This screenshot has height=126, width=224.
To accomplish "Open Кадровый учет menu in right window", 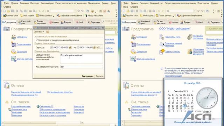I will [x=156, y=3].
